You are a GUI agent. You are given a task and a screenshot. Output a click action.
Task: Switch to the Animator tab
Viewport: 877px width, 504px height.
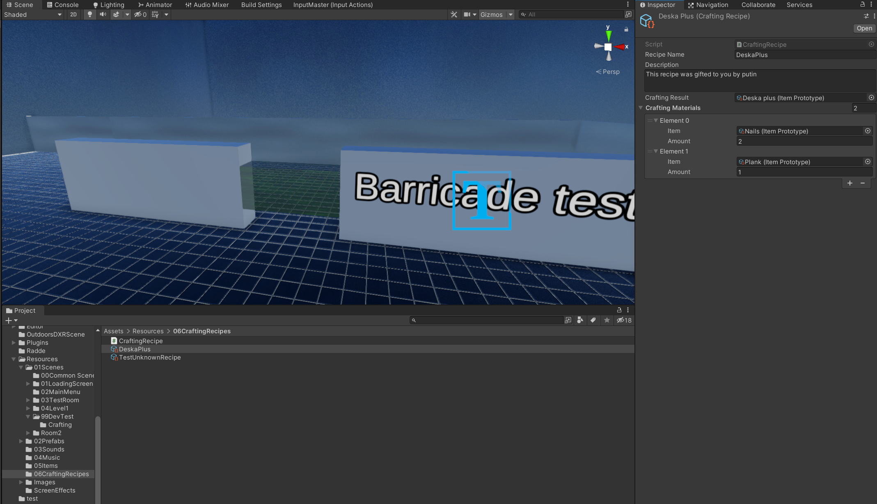click(x=155, y=5)
